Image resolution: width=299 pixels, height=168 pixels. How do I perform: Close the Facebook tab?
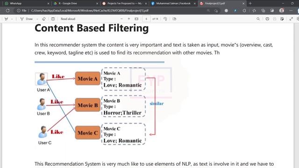tap(195, 3)
